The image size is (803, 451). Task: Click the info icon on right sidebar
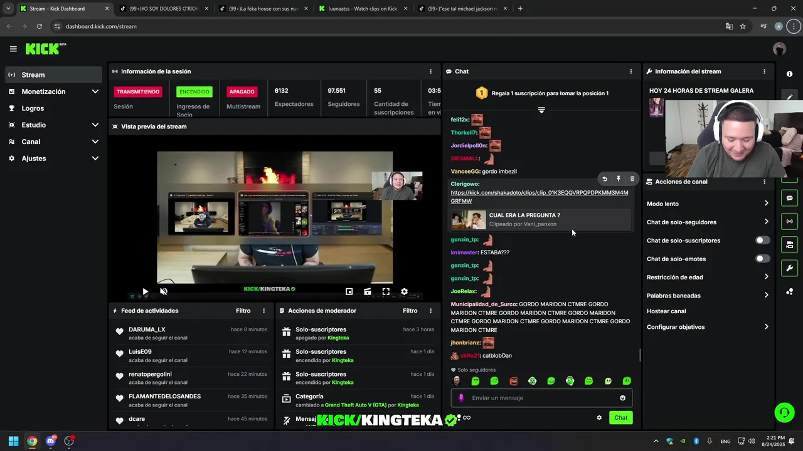coord(789,74)
